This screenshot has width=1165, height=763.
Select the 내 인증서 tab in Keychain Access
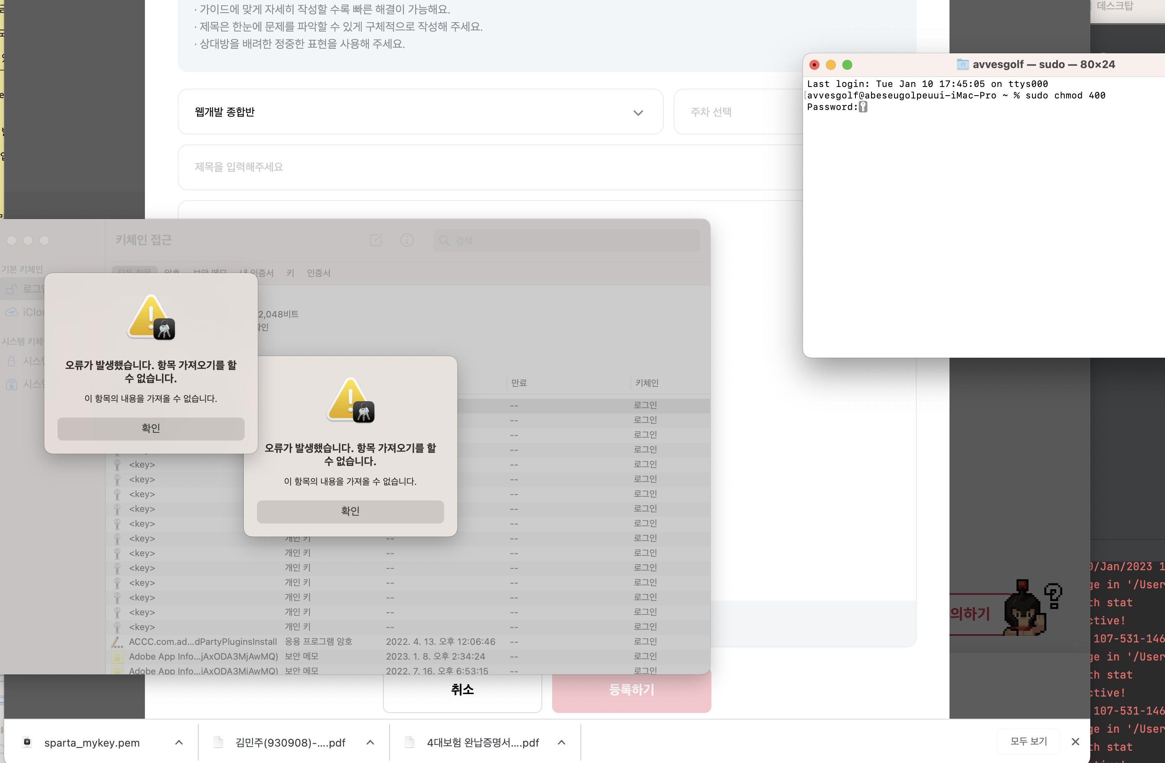coord(257,273)
